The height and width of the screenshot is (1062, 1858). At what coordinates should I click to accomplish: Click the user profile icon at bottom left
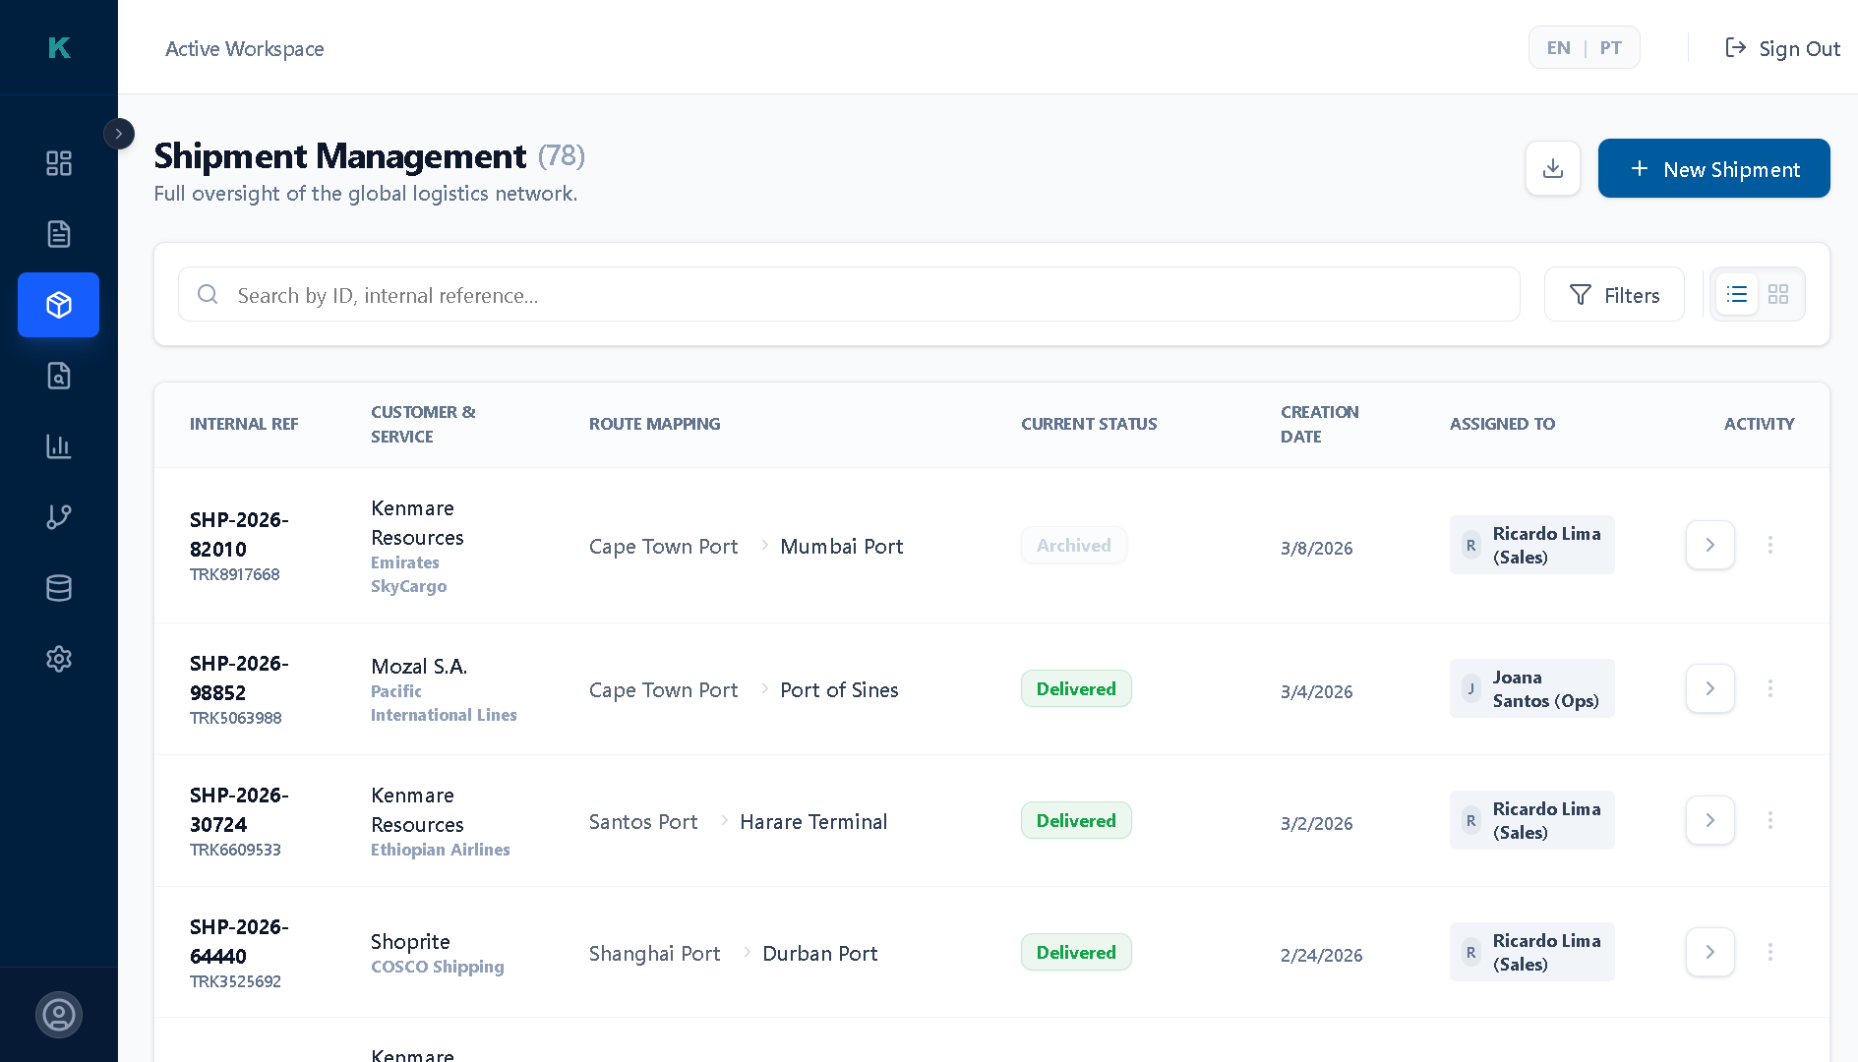(59, 1014)
